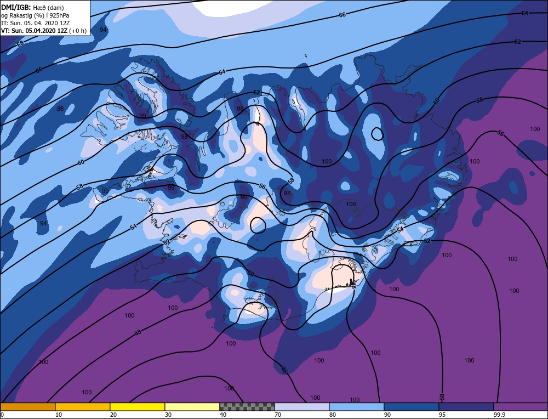
Task: Pick the light blue 80–90 humidity swatch
Action: (x=357, y=407)
